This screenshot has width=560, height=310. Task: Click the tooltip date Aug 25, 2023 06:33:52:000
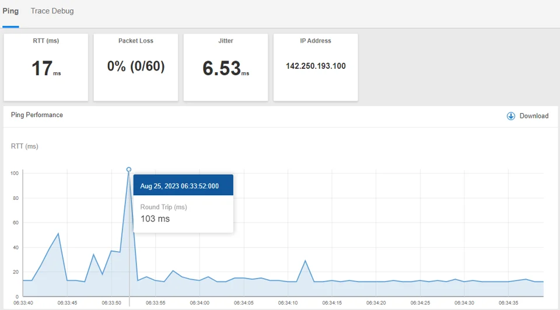(x=179, y=186)
